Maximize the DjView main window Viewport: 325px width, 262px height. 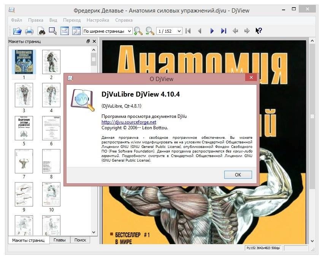(x=294, y=9)
